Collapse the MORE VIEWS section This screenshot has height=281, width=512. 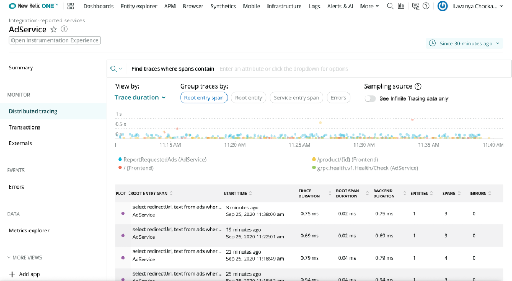pyautogui.click(x=25, y=257)
